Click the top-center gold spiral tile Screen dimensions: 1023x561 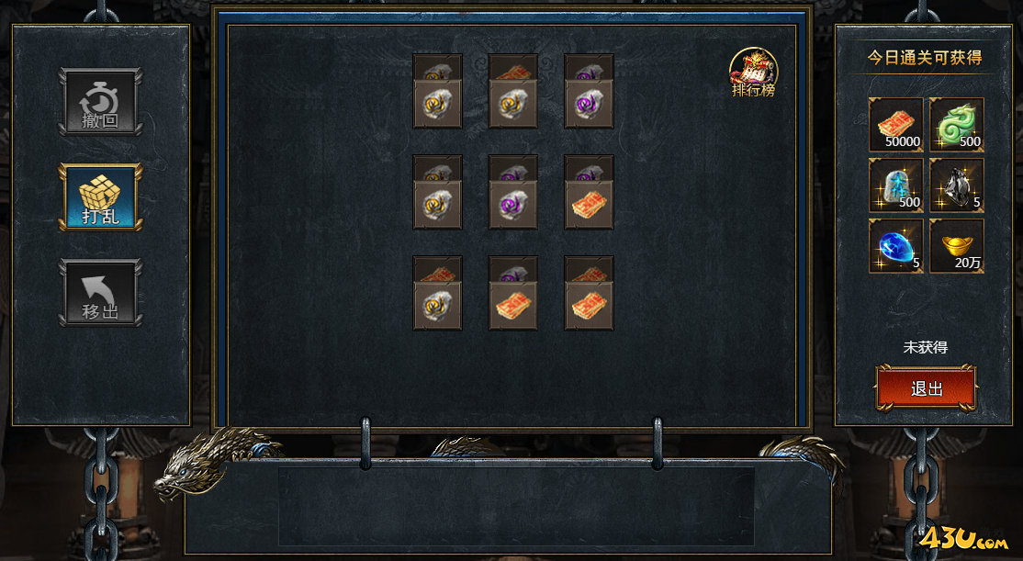(512, 104)
